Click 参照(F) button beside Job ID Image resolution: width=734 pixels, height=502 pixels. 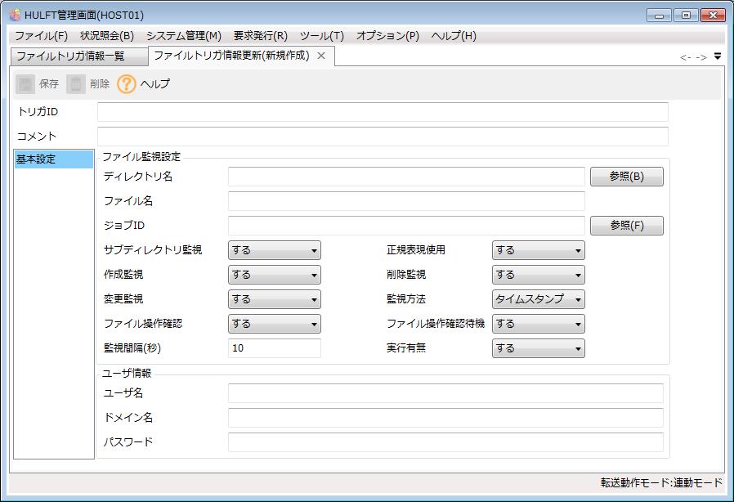(627, 226)
